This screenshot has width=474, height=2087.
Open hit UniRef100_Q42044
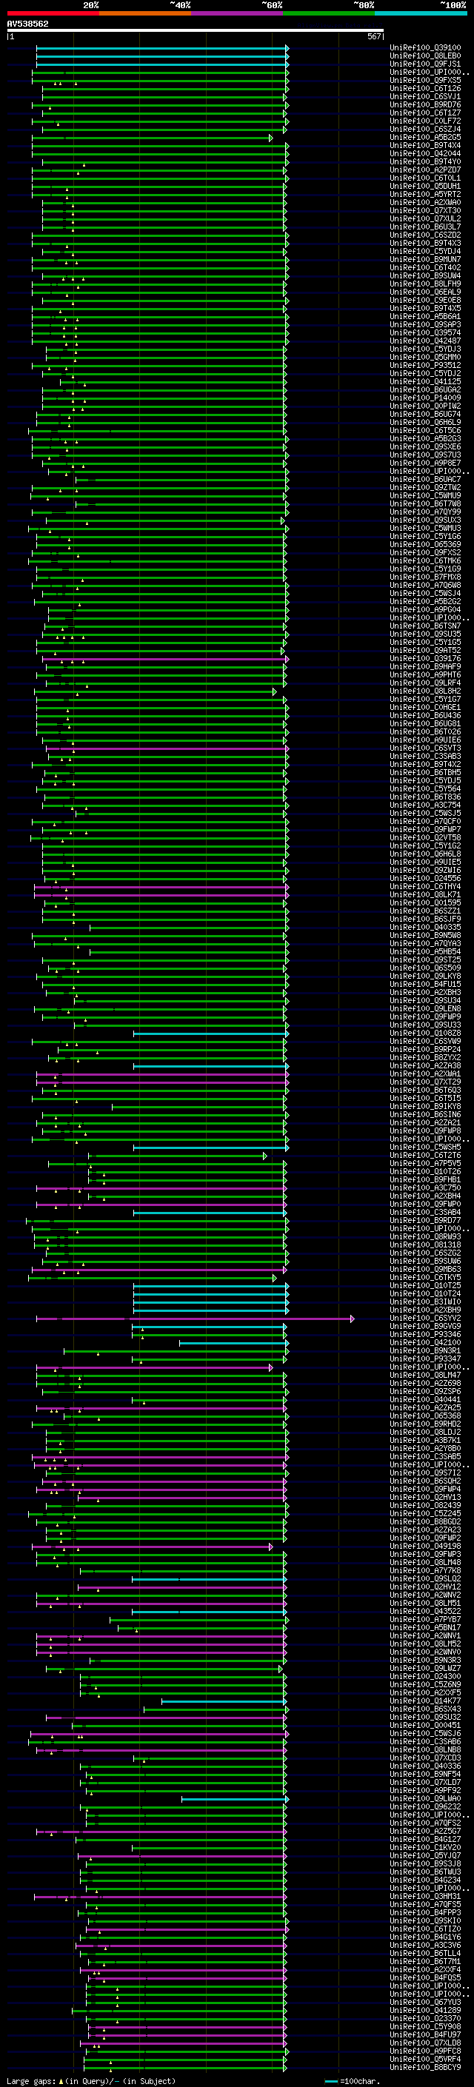[425, 154]
